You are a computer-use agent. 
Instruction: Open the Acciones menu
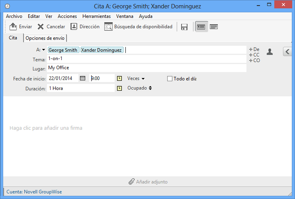pos(67,16)
